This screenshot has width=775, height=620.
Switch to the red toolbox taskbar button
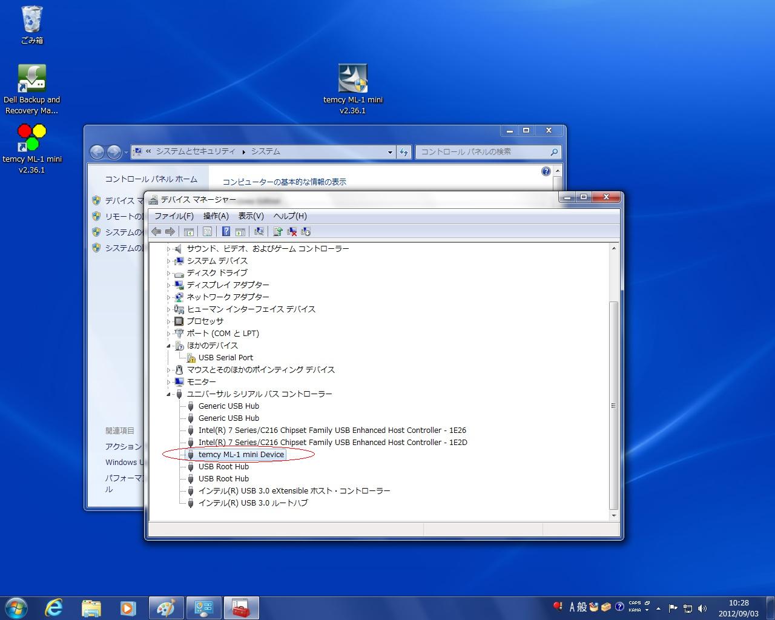click(x=242, y=608)
